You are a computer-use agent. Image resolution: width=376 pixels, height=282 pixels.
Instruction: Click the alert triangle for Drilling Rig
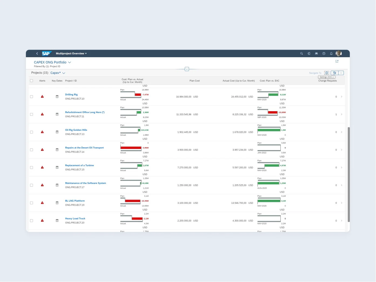[42, 97]
